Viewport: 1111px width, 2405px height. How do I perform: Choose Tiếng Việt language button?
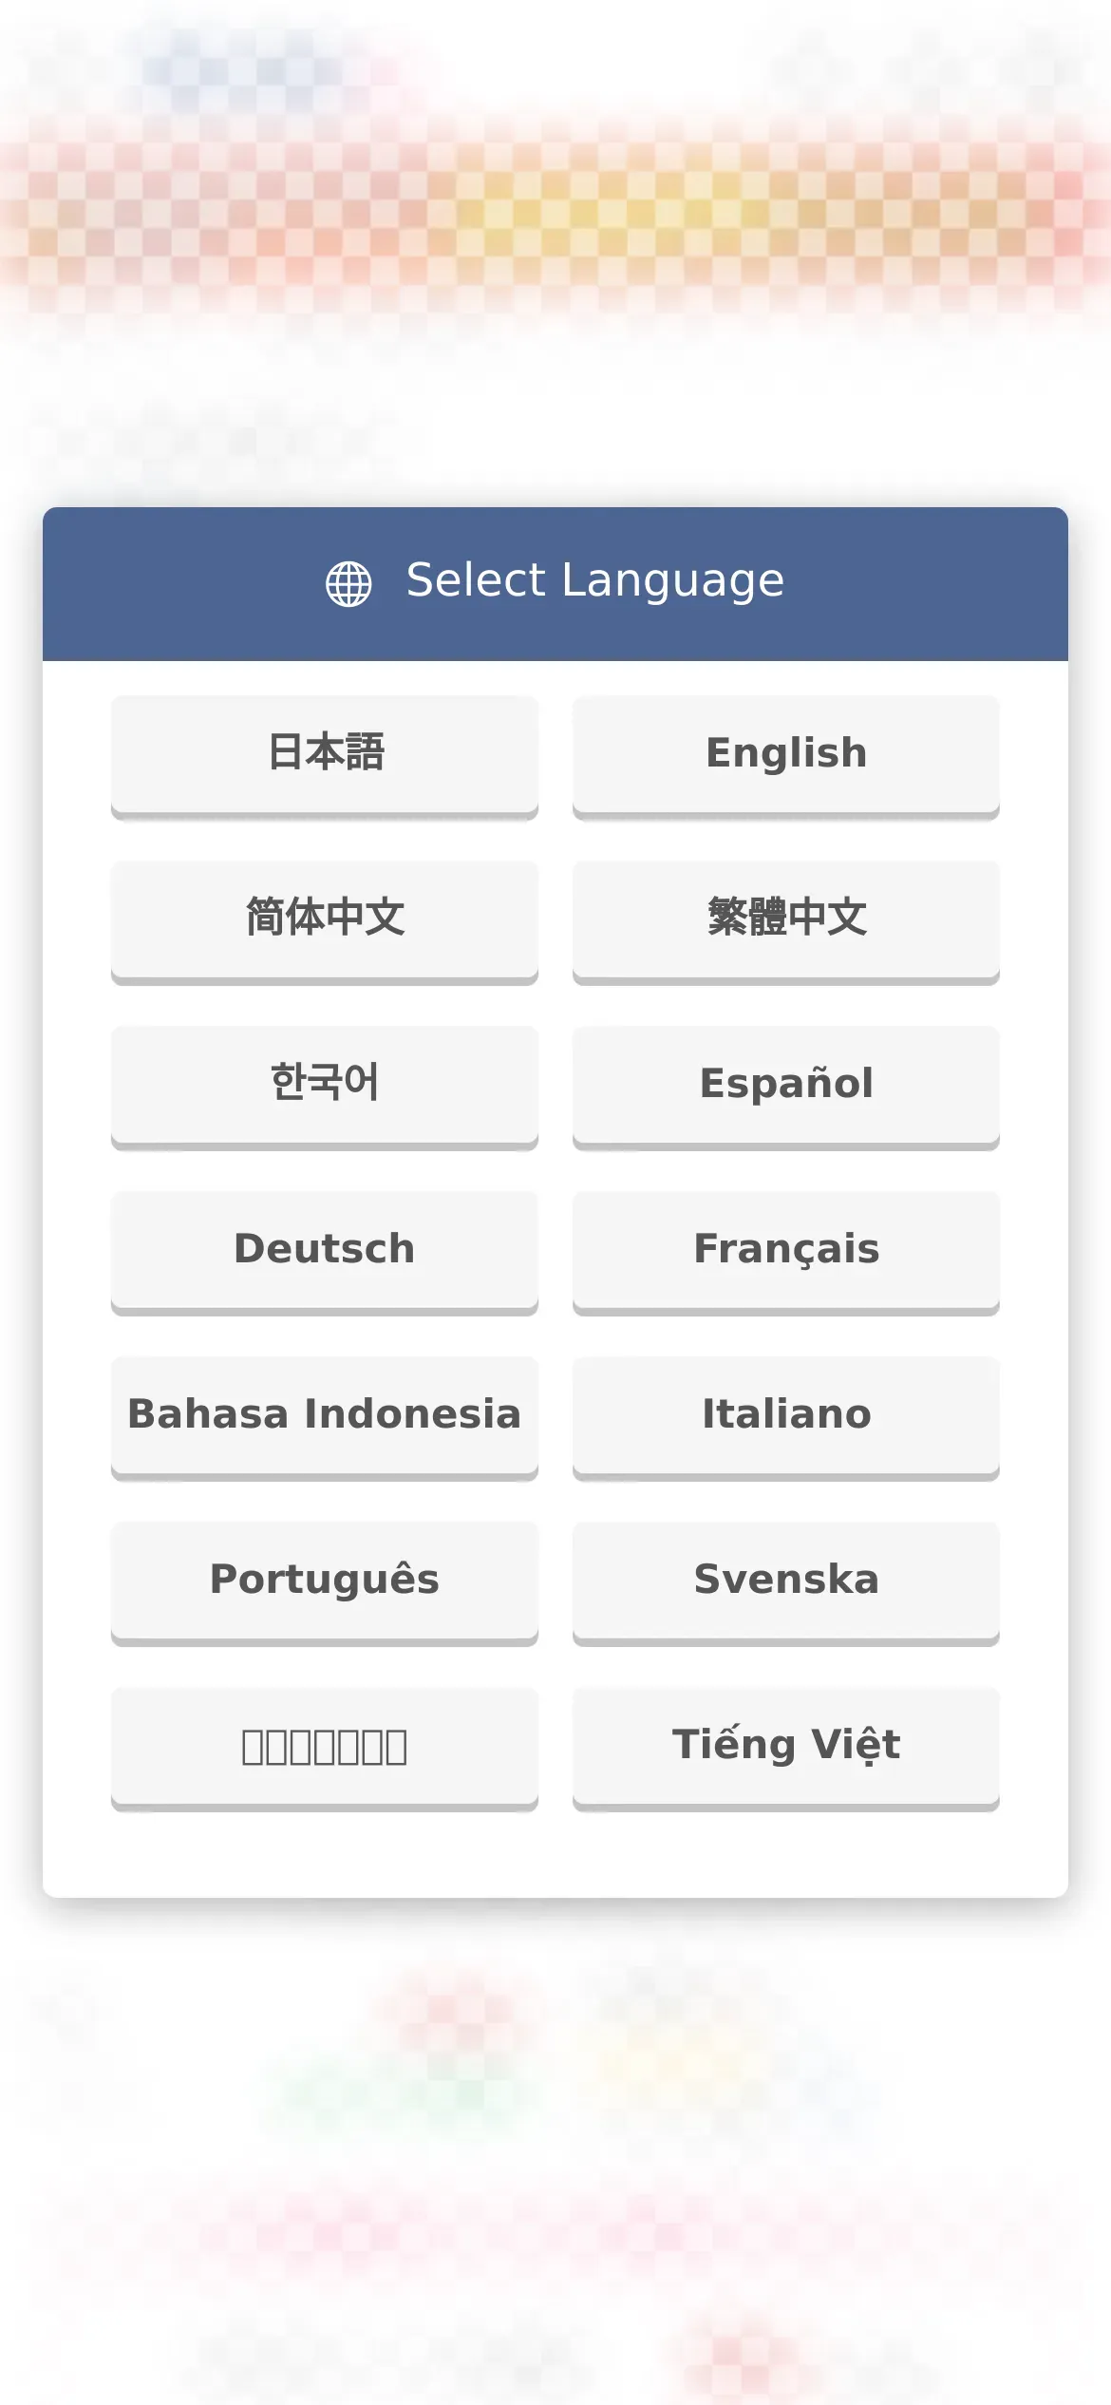(x=786, y=1749)
